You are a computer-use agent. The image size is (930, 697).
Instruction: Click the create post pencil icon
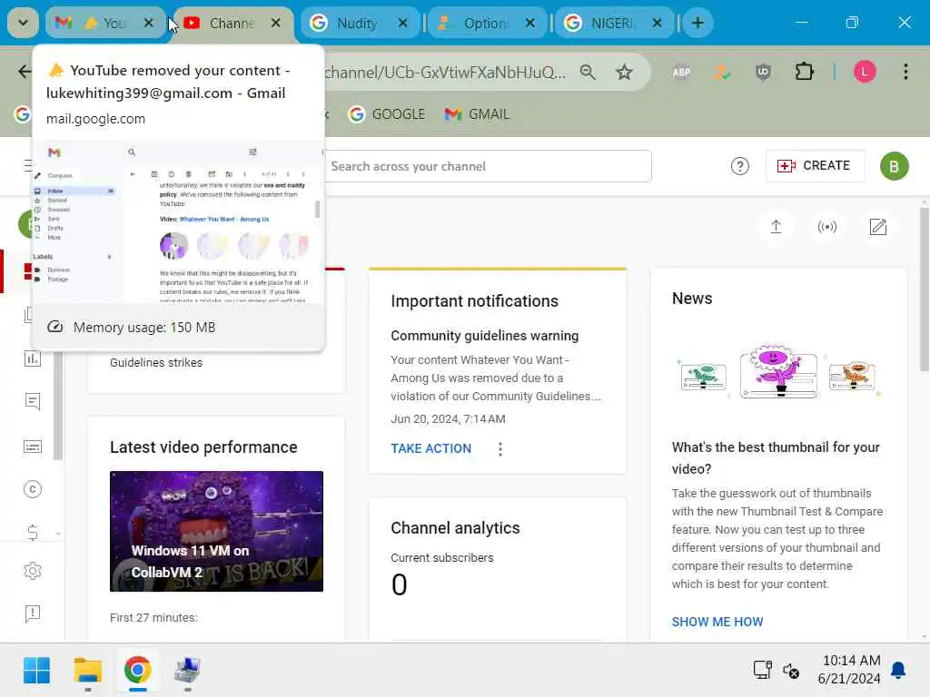coord(878,227)
